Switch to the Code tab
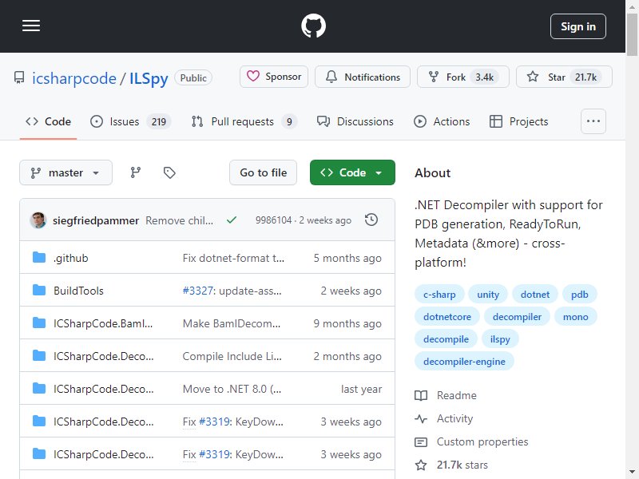 point(48,121)
